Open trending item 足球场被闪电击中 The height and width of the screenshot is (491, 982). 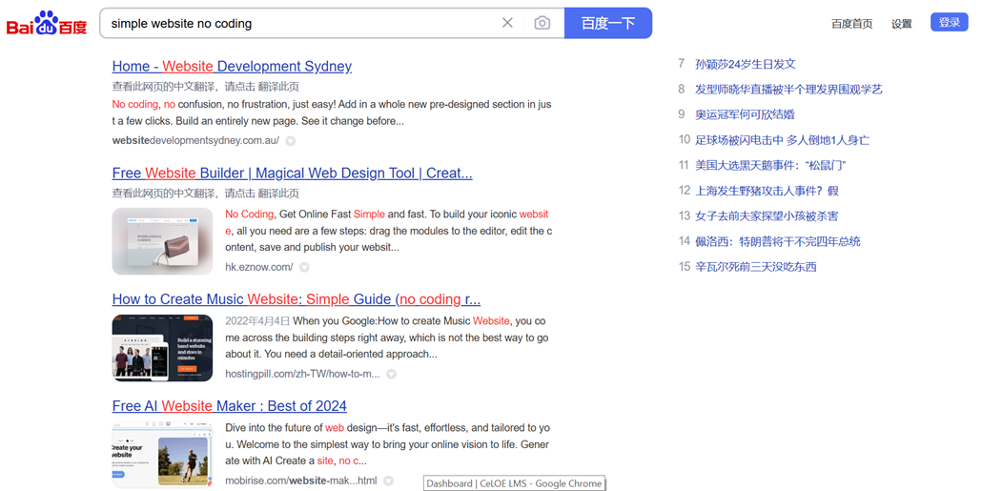pyautogui.click(x=782, y=139)
